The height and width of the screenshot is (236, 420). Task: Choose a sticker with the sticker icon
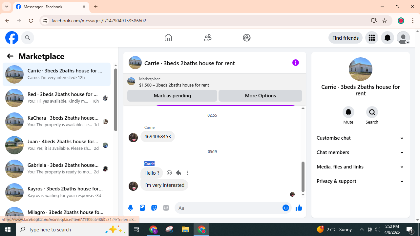[x=154, y=208]
